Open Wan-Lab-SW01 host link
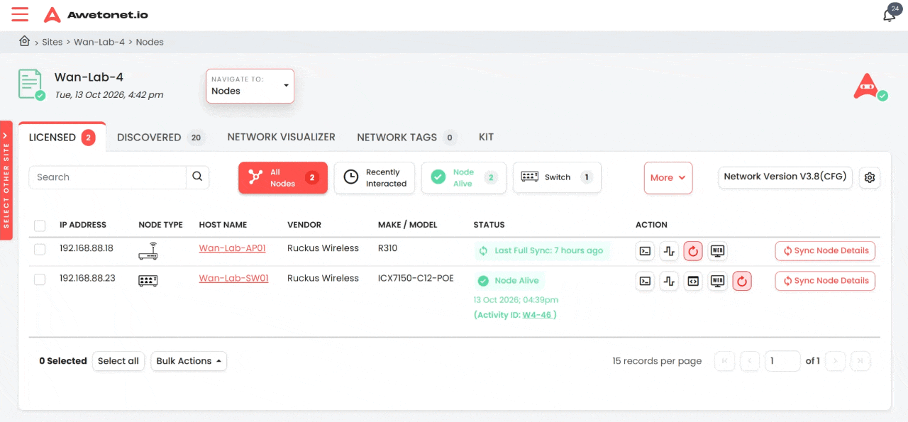The width and height of the screenshot is (908, 422). [x=233, y=278]
